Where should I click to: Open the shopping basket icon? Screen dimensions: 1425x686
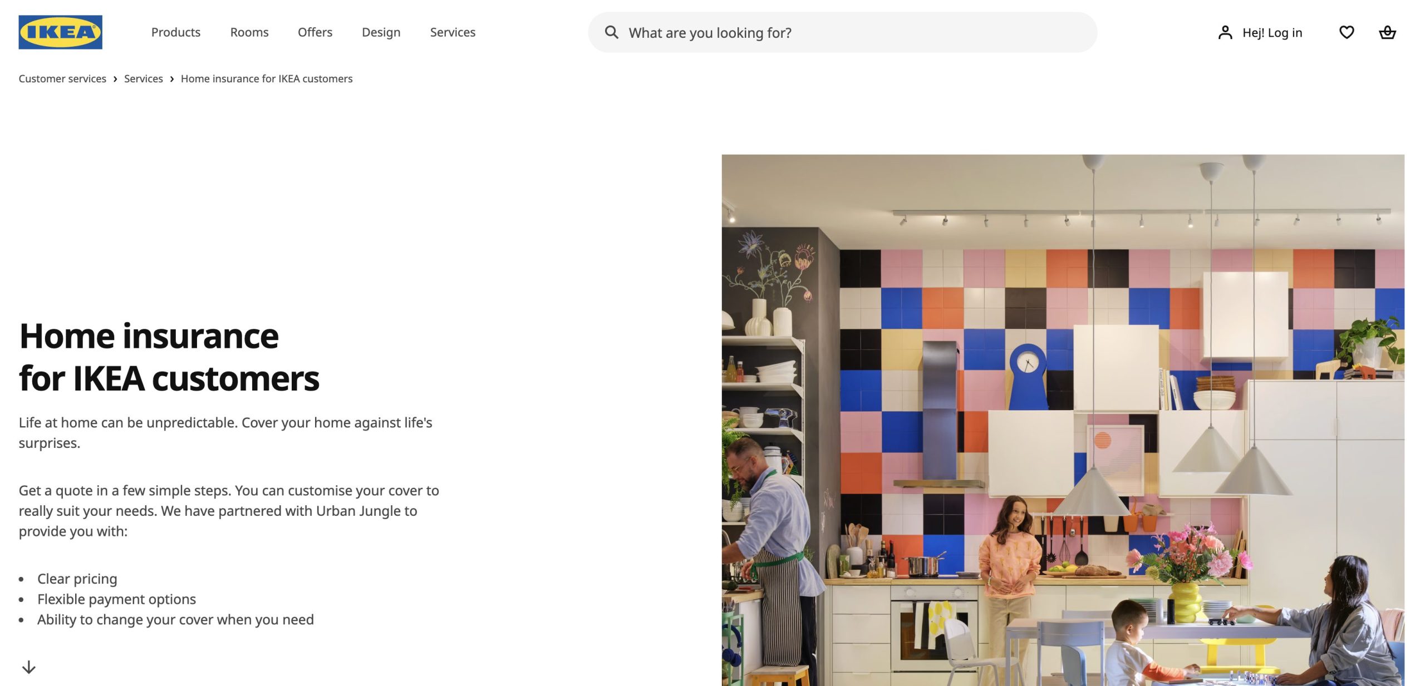point(1387,32)
